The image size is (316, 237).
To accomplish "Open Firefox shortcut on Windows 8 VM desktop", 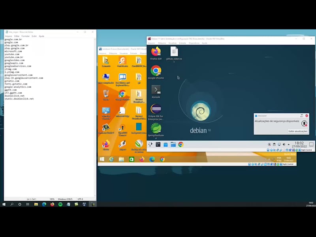I will (106, 145).
